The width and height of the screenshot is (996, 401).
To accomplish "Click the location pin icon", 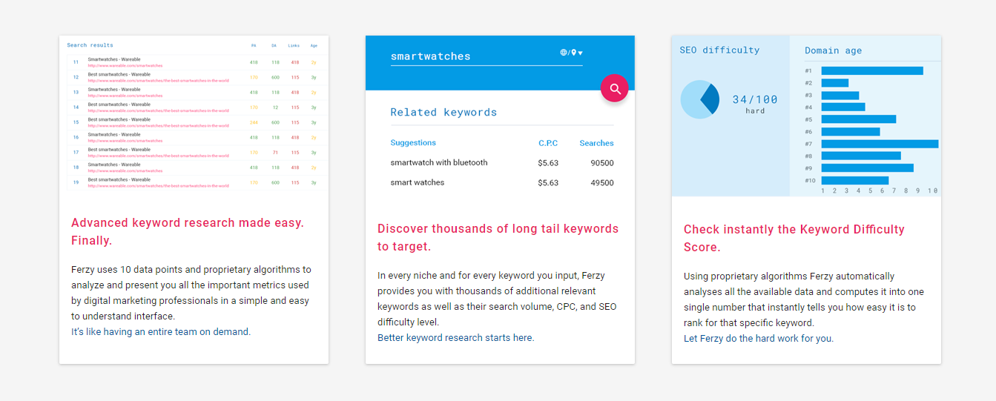I will [x=573, y=53].
